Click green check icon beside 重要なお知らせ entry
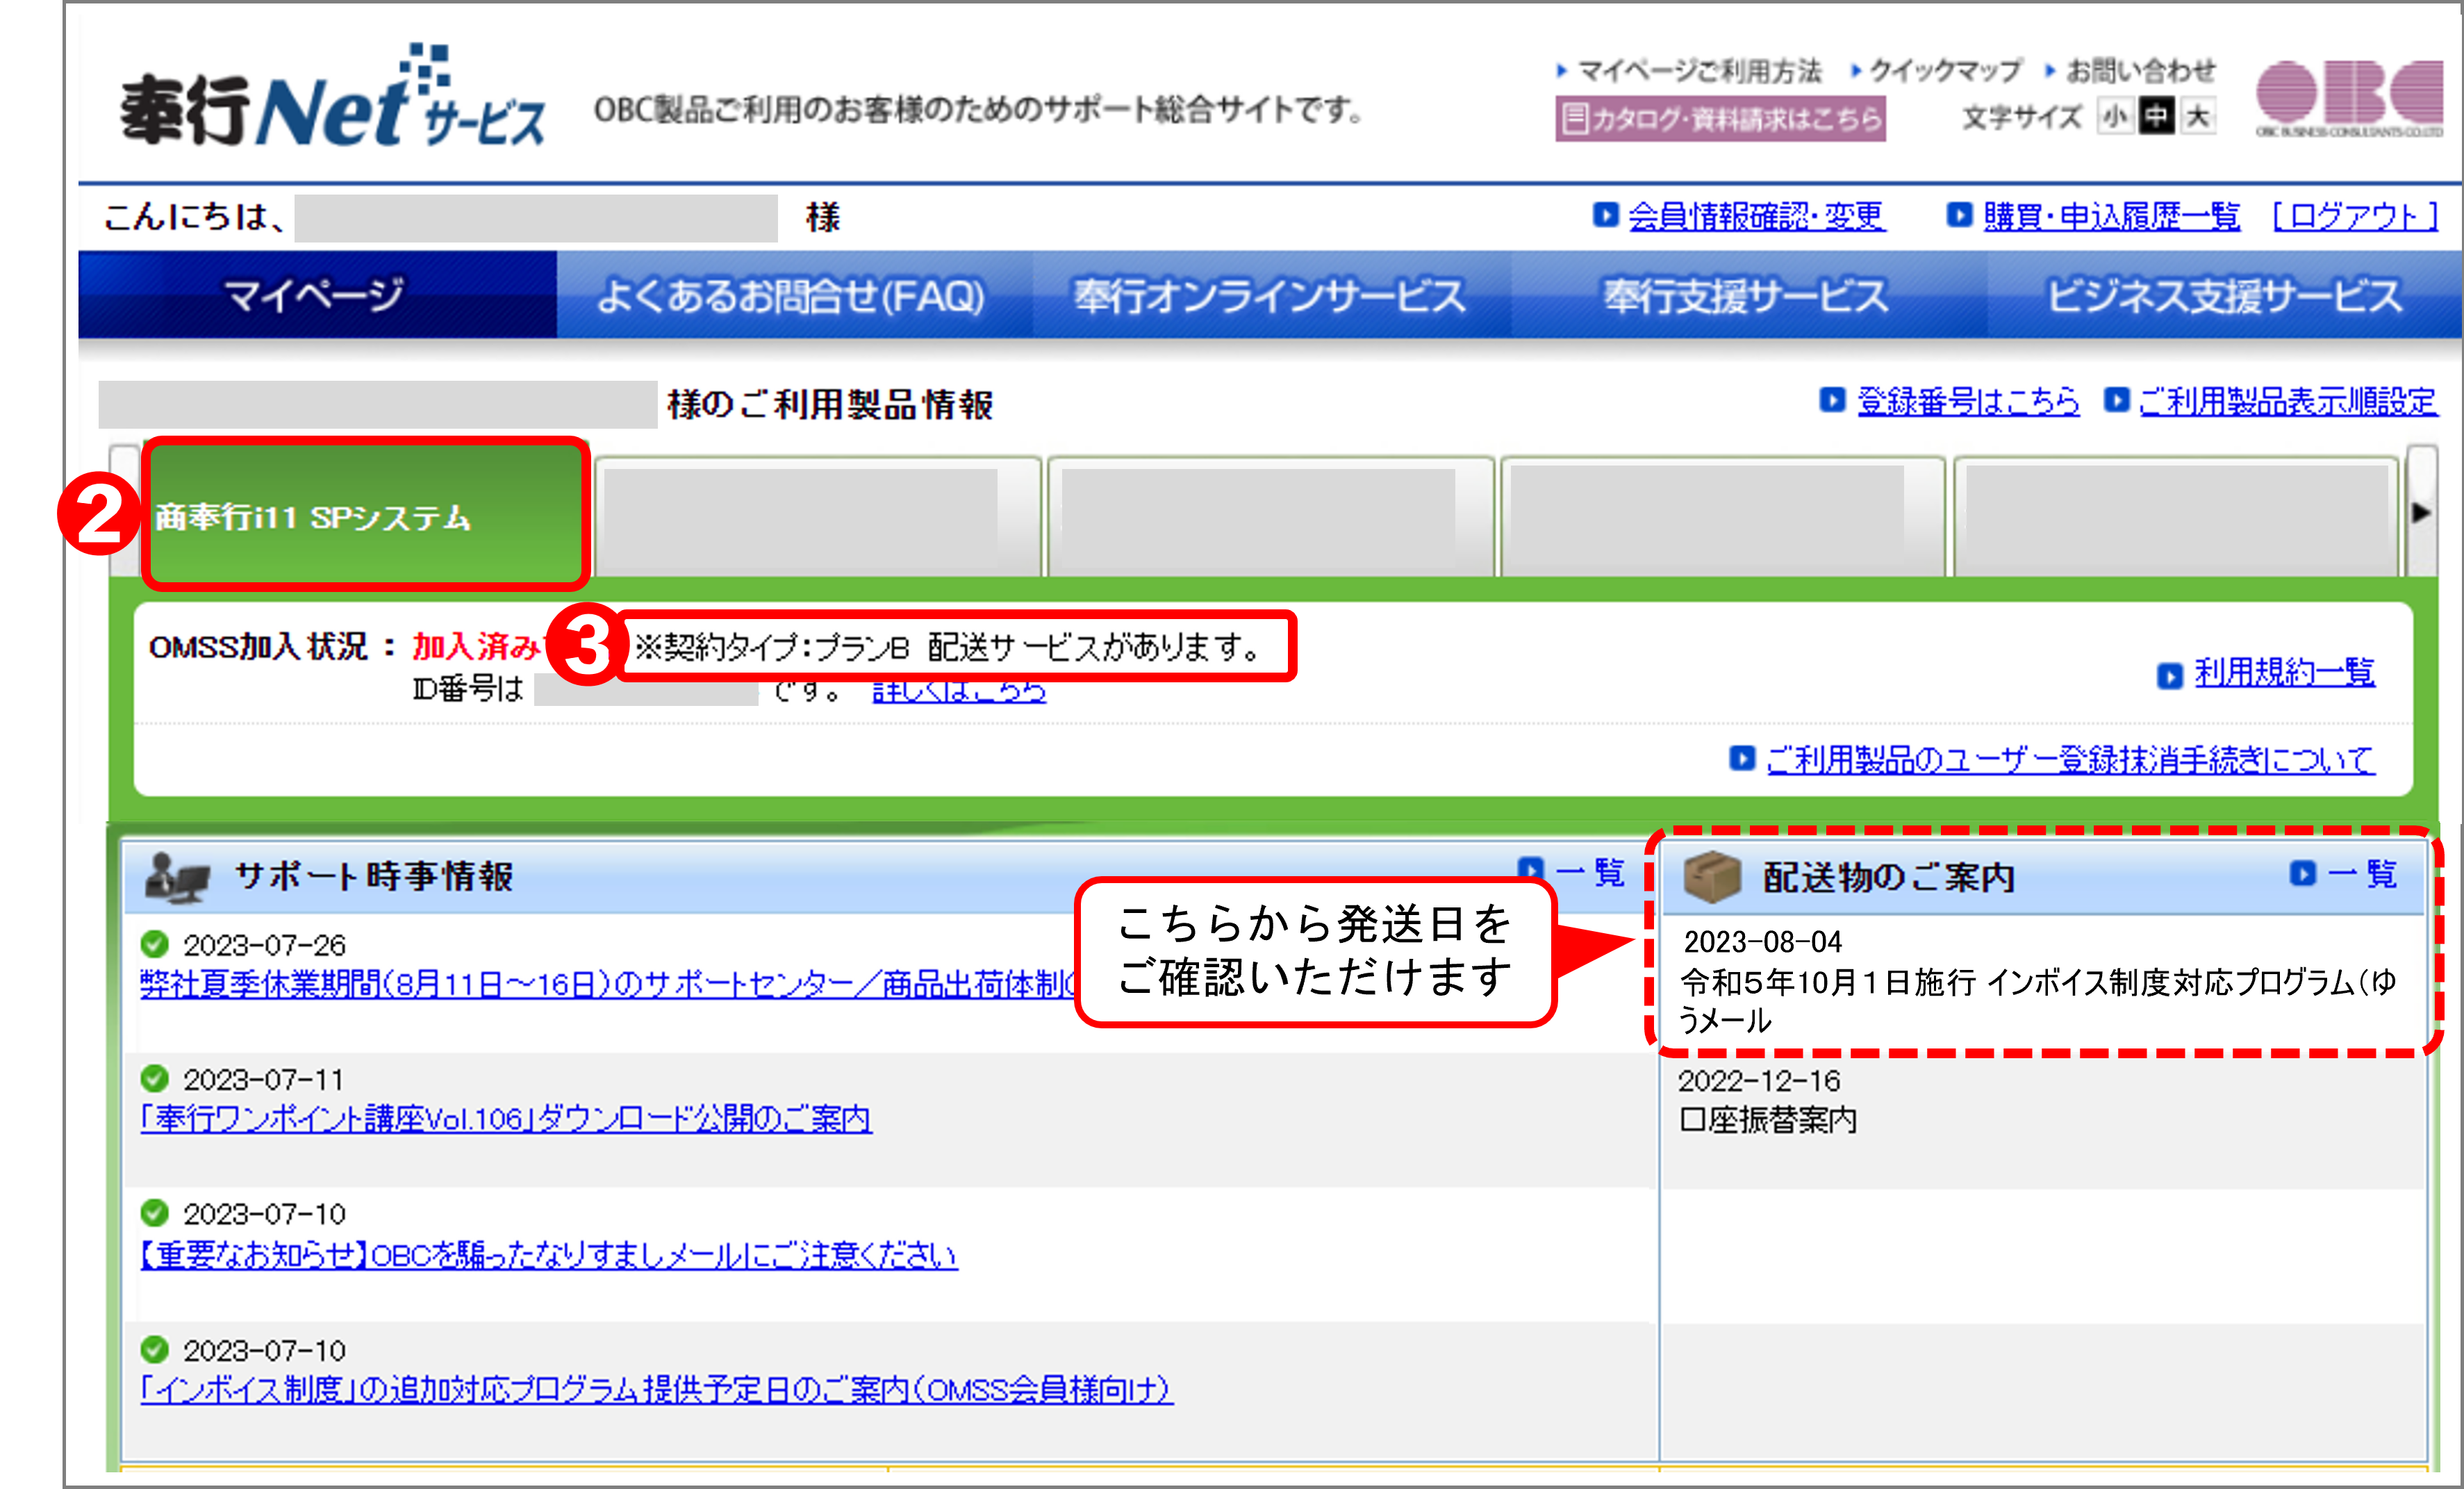Screen dimensions: 2464x1489 pyautogui.click(x=155, y=1213)
